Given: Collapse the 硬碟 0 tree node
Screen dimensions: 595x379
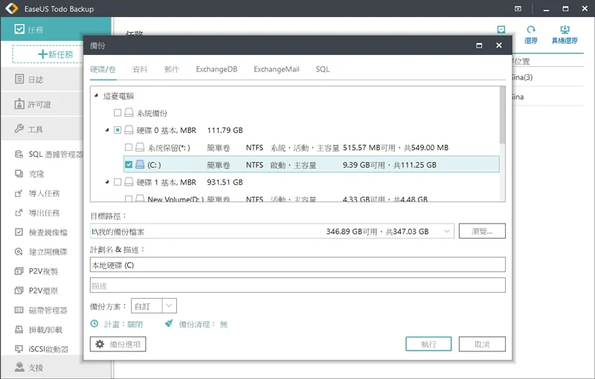Looking at the screenshot, I should (107, 130).
